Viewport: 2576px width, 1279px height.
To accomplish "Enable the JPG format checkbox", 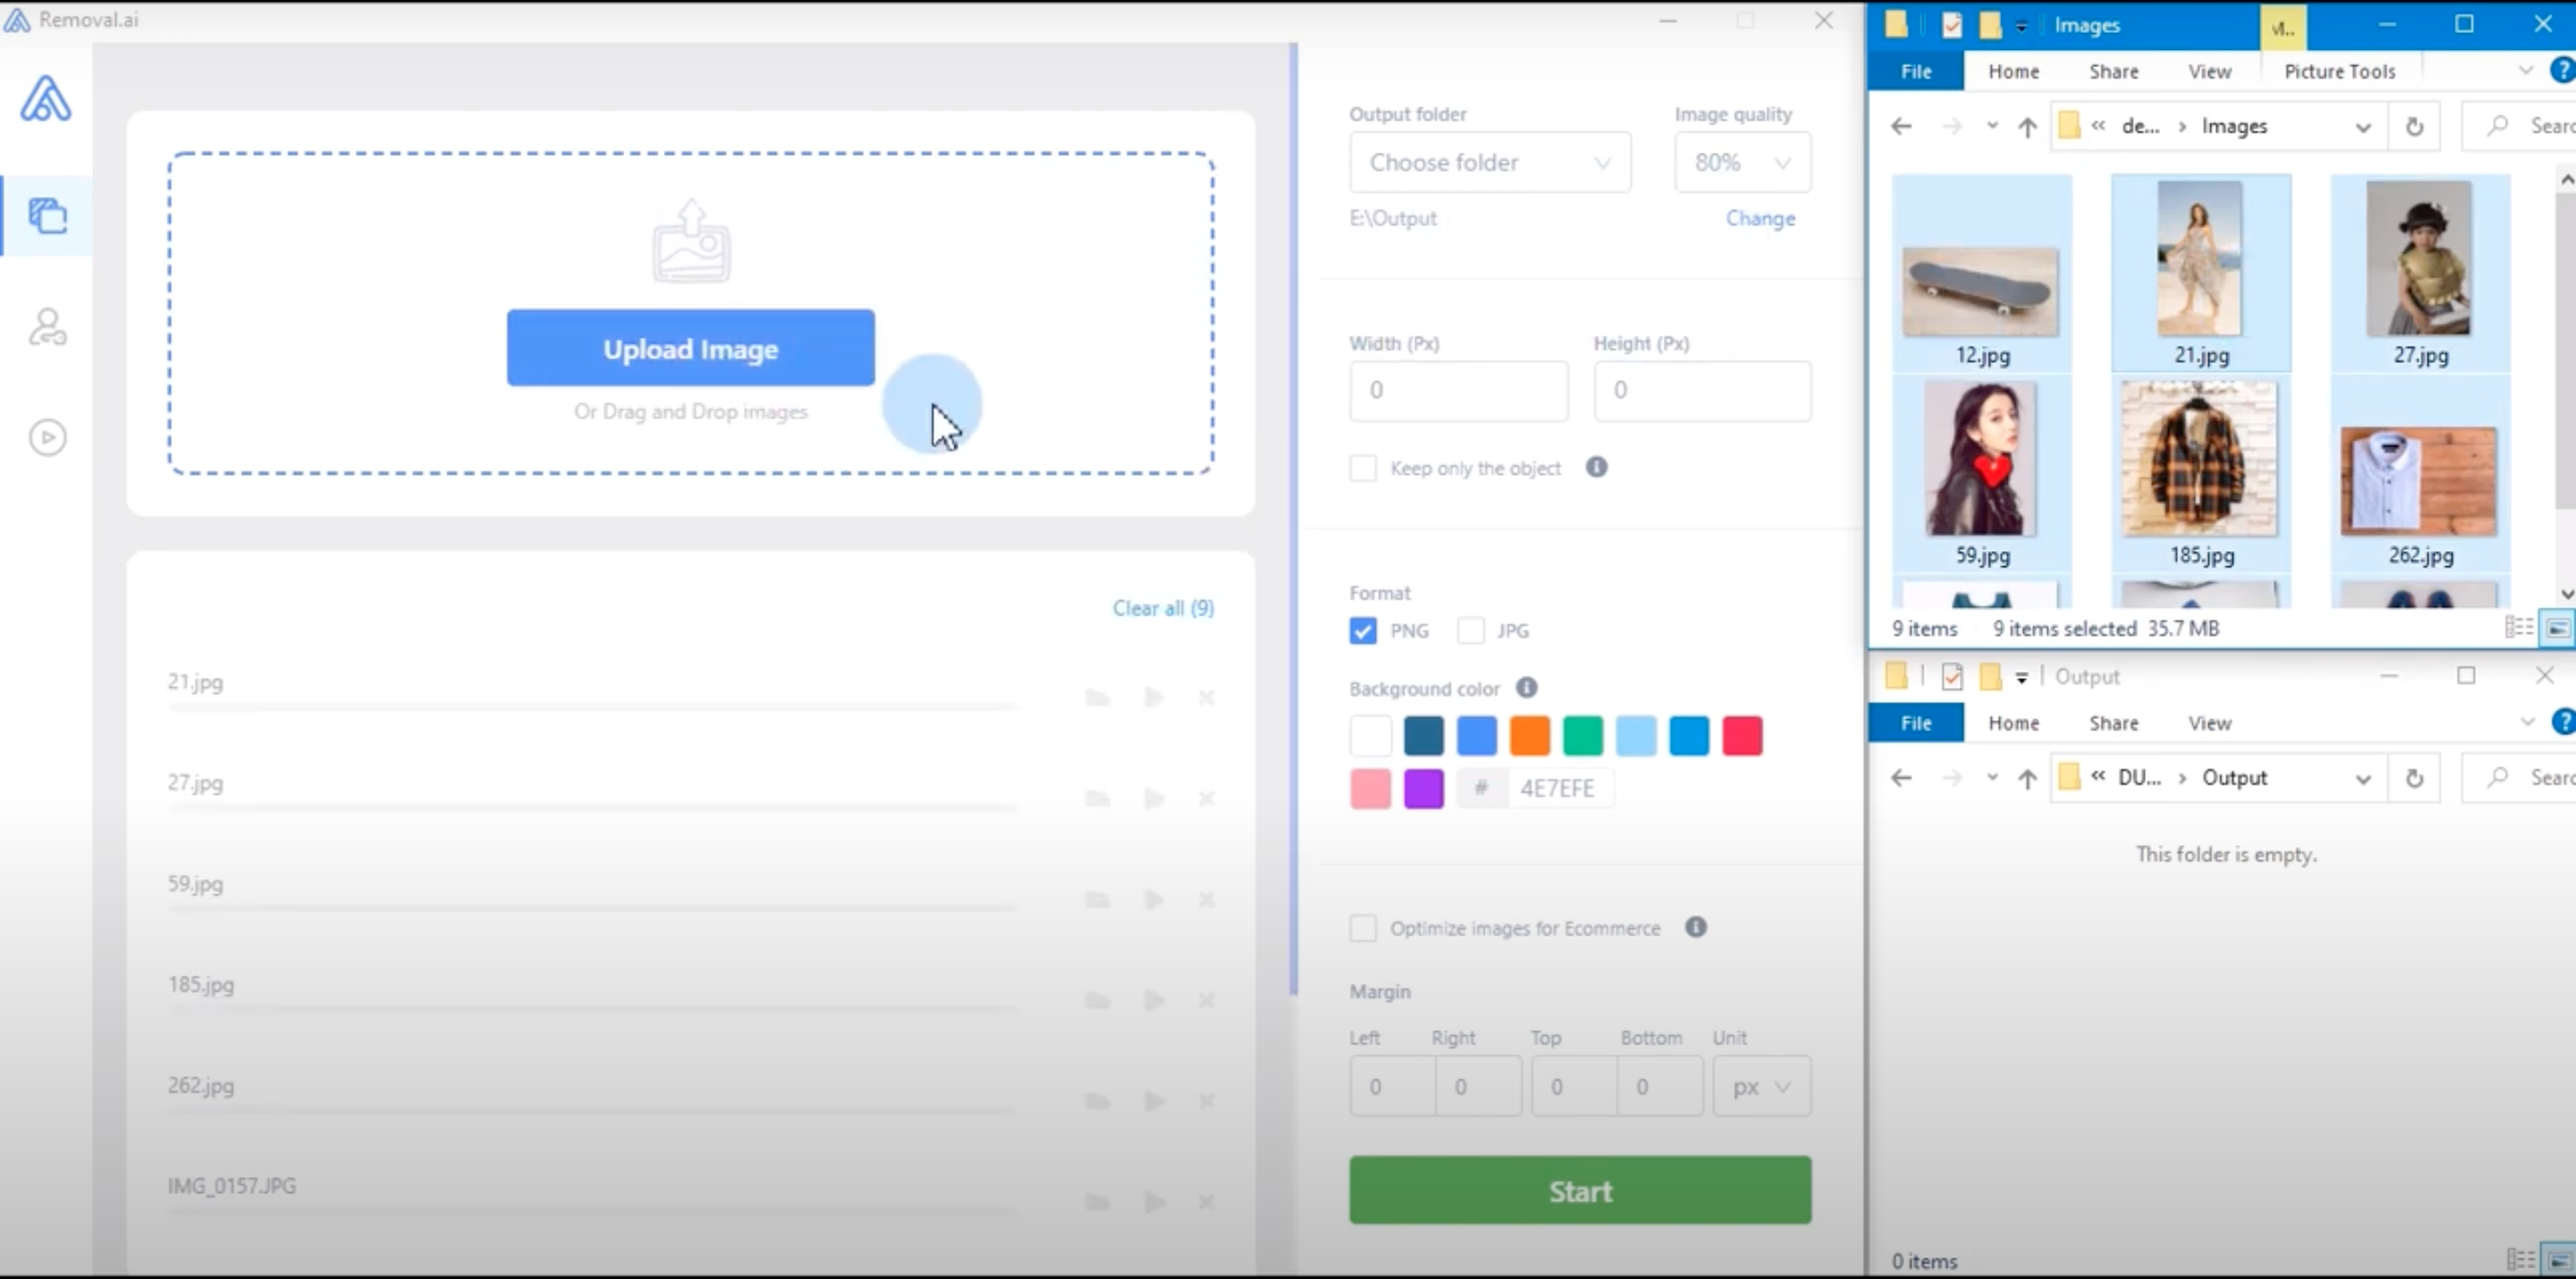I will point(1469,629).
